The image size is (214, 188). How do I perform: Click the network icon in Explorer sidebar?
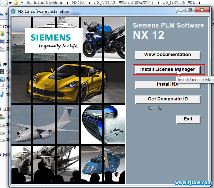click(x=1, y=155)
